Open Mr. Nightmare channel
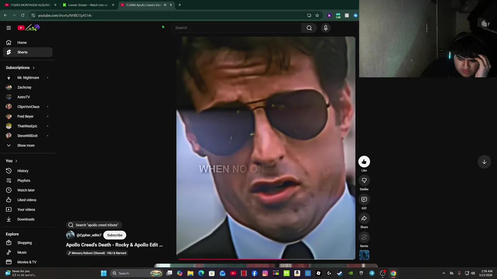Image resolution: width=497 pixels, height=279 pixels. pyautogui.click(x=28, y=78)
